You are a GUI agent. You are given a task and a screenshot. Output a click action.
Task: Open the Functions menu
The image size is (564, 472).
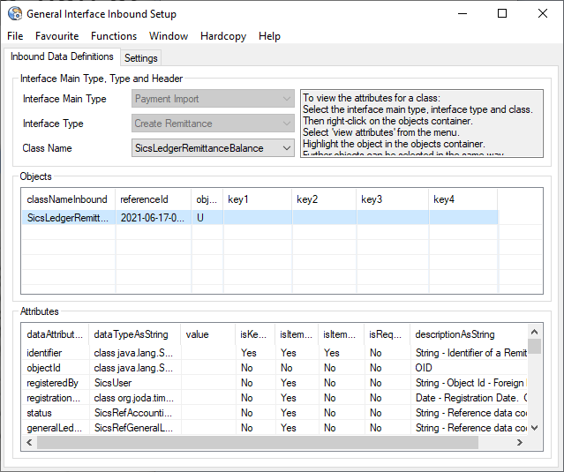[x=113, y=36]
